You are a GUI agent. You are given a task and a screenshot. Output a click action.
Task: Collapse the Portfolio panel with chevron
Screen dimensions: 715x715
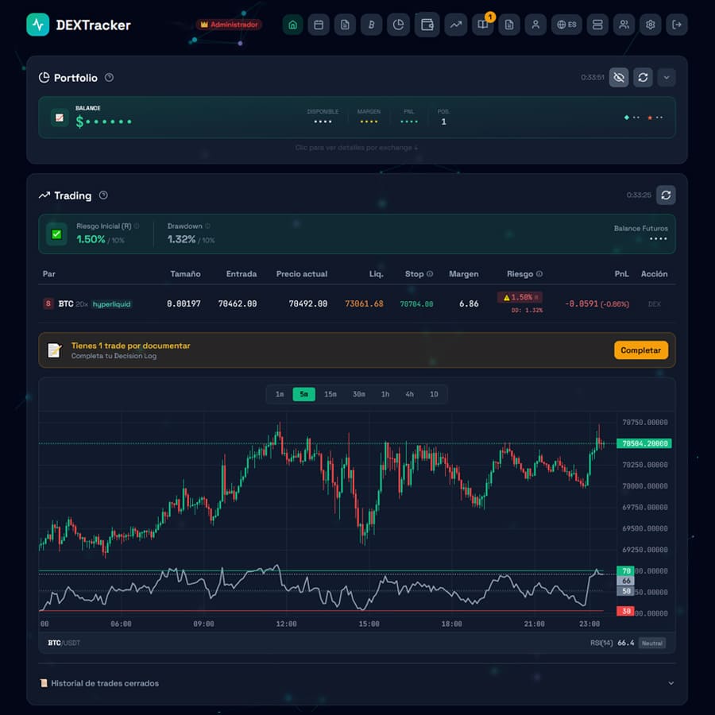[x=667, y=77]
